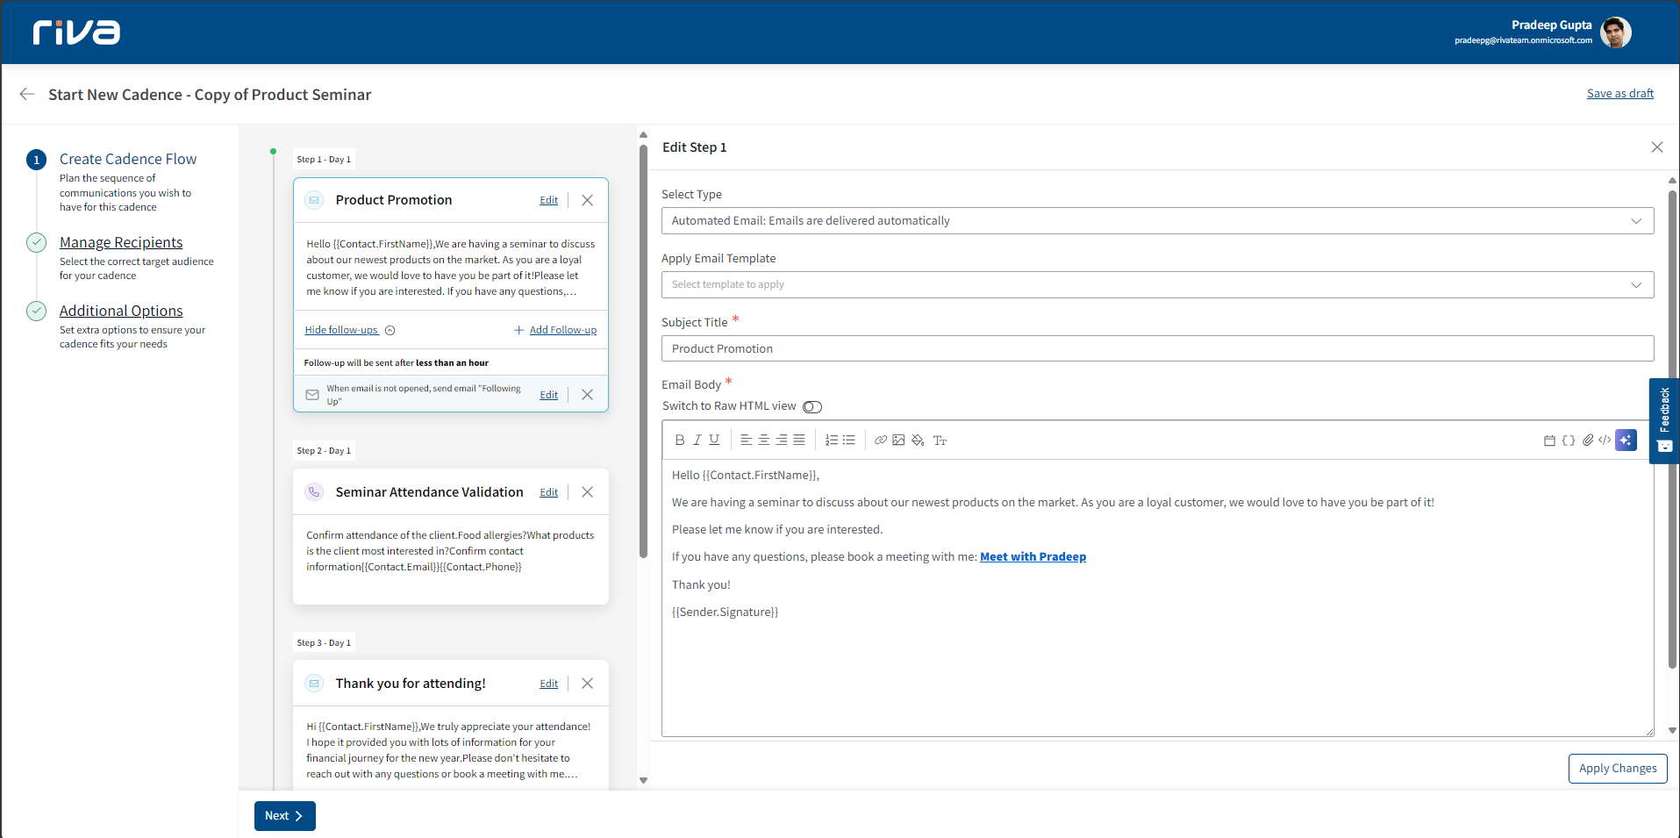Insert an image into the email body
1680x838 pixels.
(x=898, y=440)
